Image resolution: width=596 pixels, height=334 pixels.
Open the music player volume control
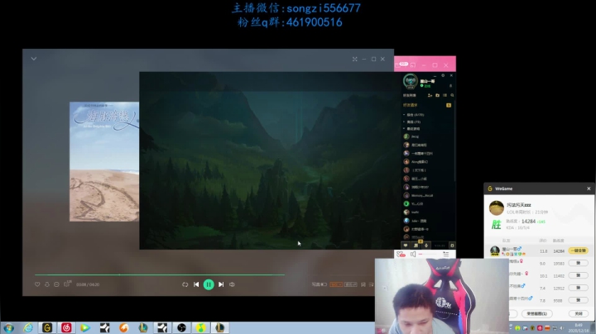pos(232,284)
